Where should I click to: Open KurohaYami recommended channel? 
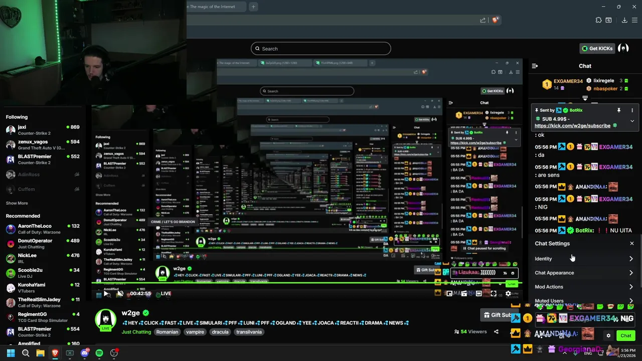click(43, 288)
